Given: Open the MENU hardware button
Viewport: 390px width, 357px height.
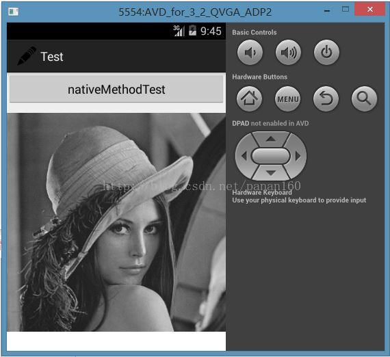Looking at the screenshot, I should point(287,98).
